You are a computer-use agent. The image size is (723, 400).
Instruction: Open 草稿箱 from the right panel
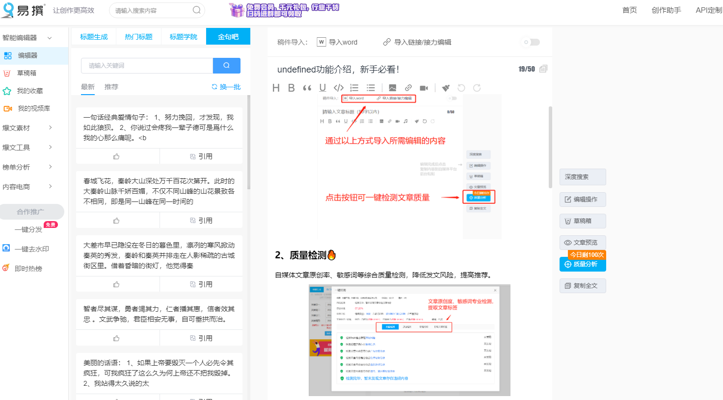point(583,221)
